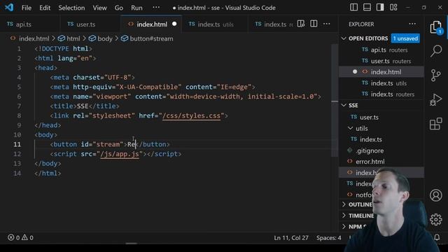Click html in the breadcrumb
The width and height of the screenshot is (448, 252).
[73, 38]
